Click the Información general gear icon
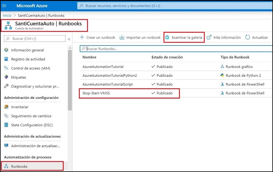Screen dimensions: 273x172 pyautogui.click(x=6, y=50)
